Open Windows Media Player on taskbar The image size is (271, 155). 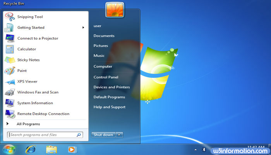pos(72,150)
